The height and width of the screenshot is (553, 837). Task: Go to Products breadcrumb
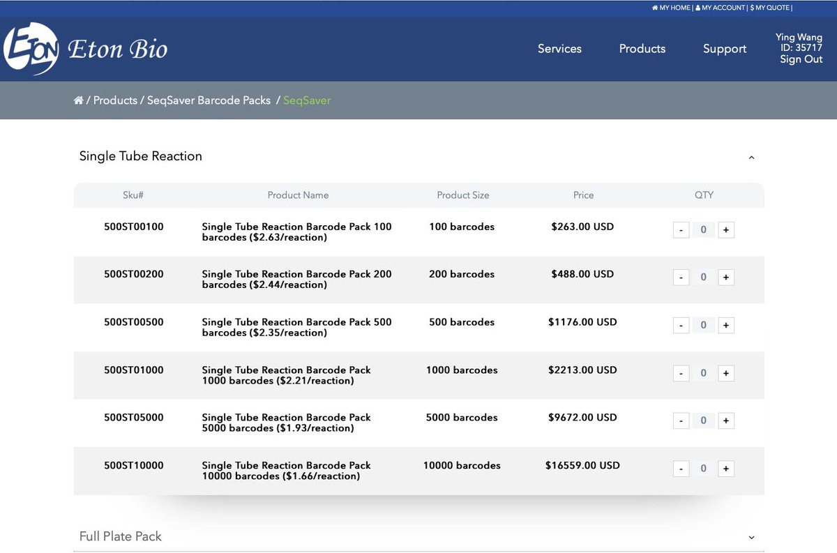(x=115, y=100)
